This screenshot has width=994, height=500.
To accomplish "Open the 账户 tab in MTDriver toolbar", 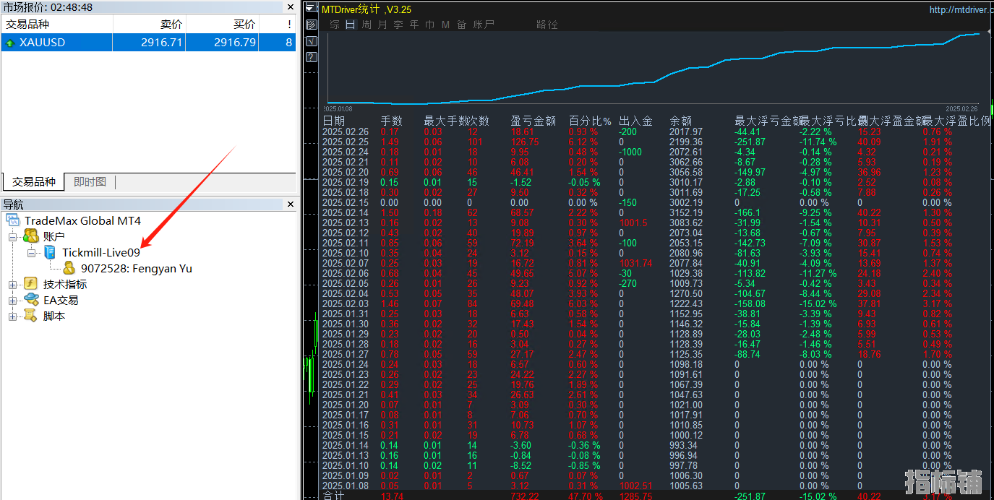I will [484, 25].
